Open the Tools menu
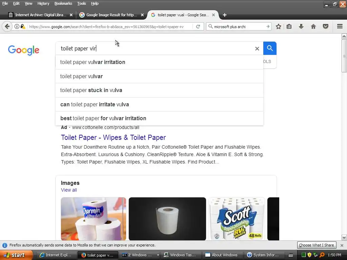 point(81,3)
